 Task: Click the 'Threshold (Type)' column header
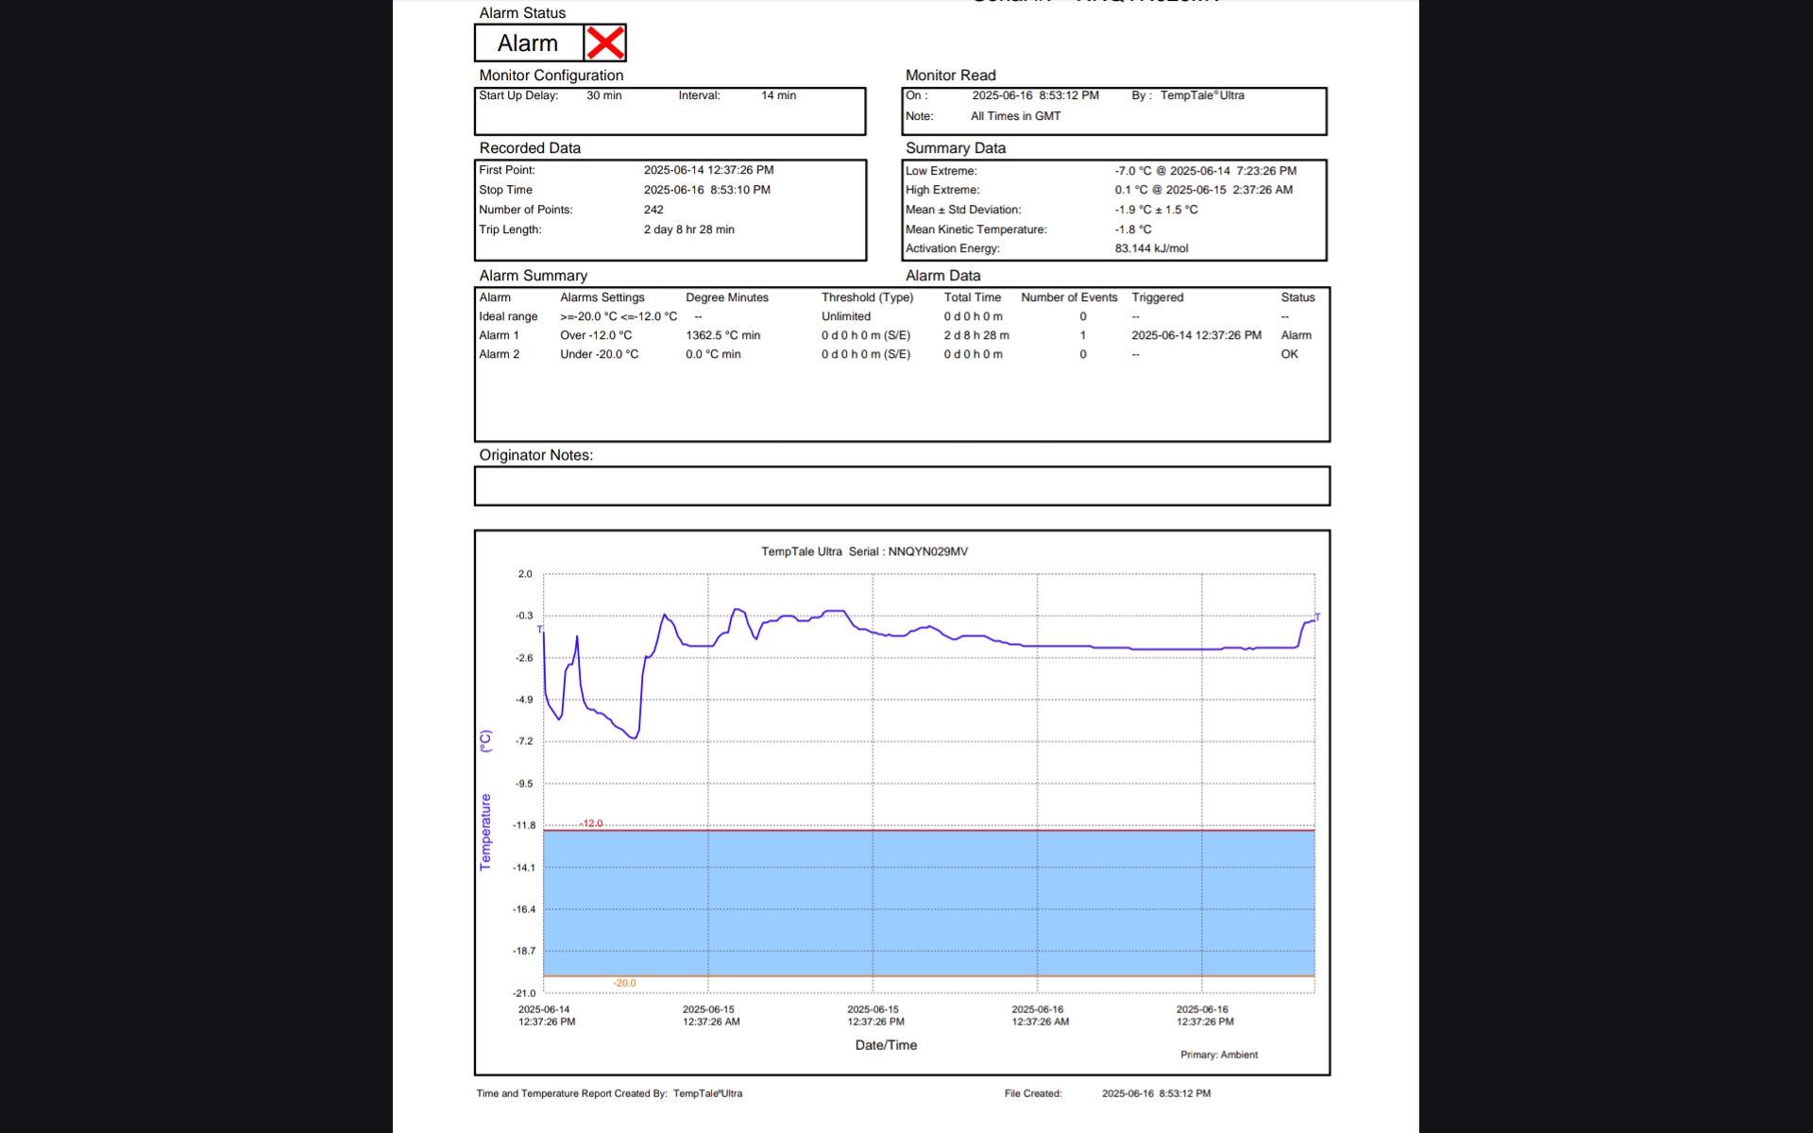coord(868,297)
